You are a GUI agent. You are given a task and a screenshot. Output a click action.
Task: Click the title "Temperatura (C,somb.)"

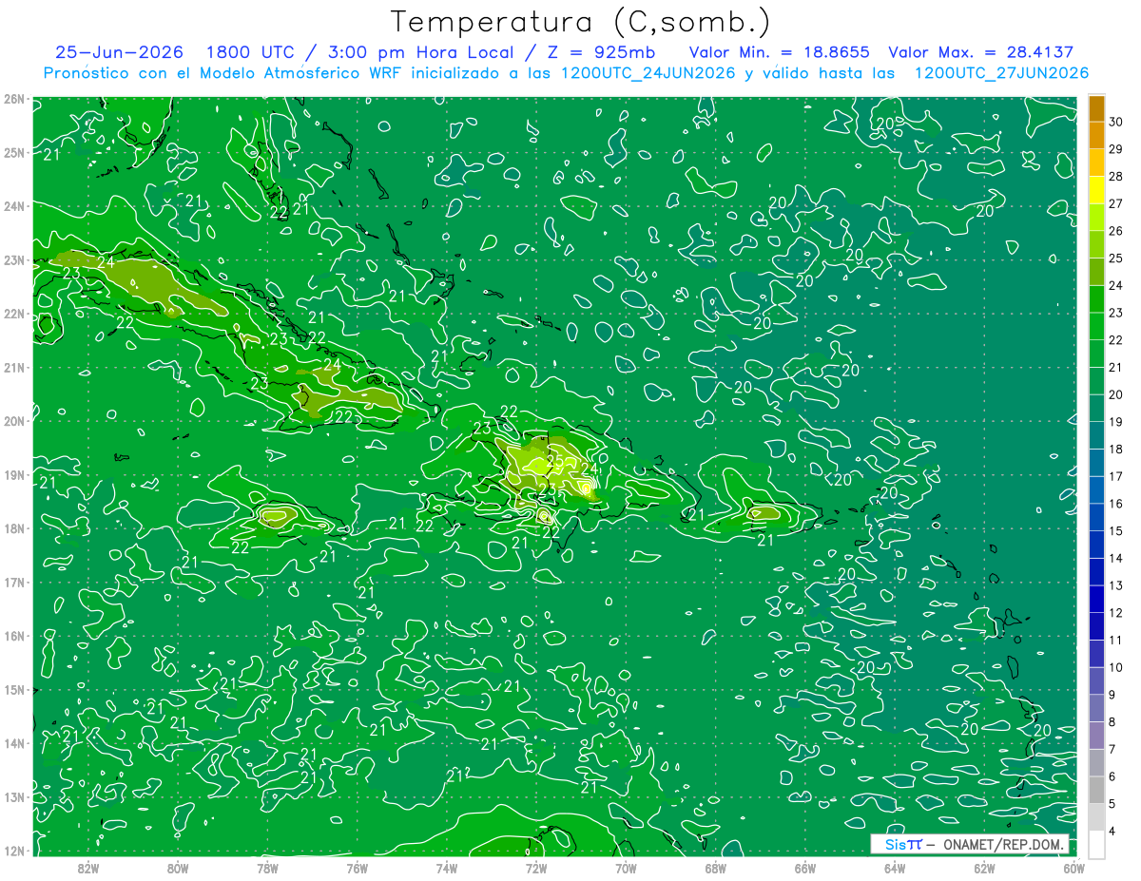(582, 21)
